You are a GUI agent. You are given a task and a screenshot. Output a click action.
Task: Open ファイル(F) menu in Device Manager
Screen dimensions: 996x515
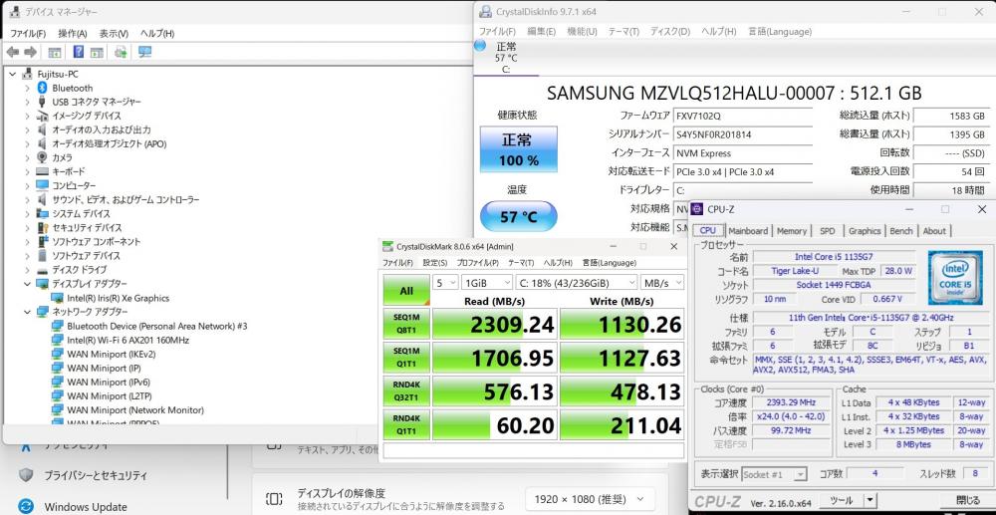28,33
